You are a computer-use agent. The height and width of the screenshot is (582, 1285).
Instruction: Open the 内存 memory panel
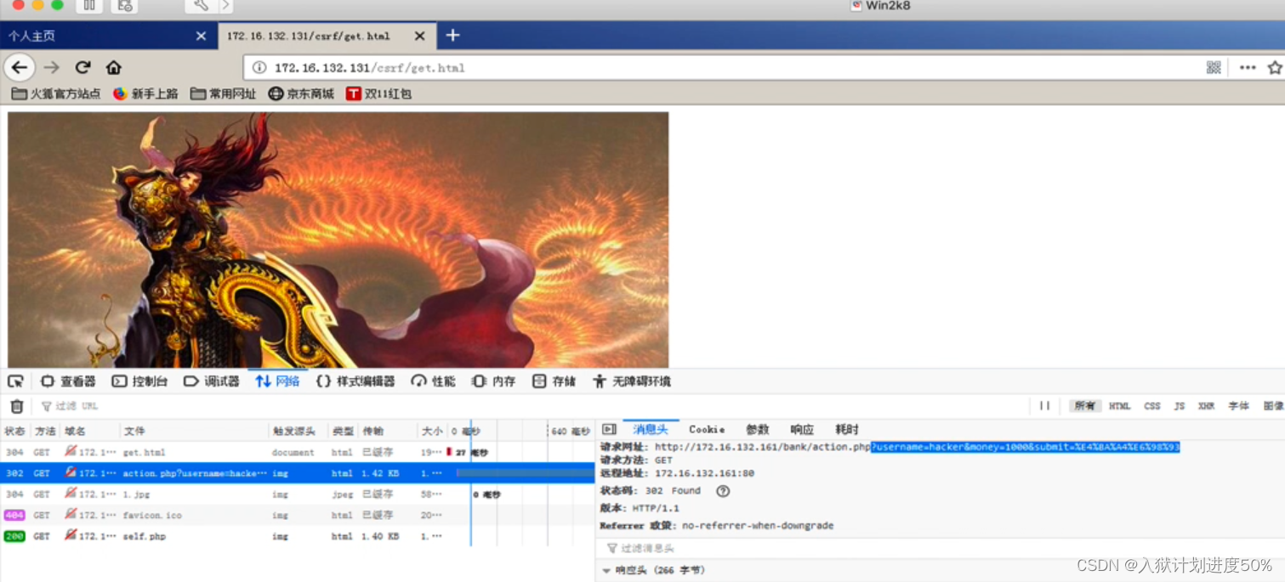click(494, 381)
